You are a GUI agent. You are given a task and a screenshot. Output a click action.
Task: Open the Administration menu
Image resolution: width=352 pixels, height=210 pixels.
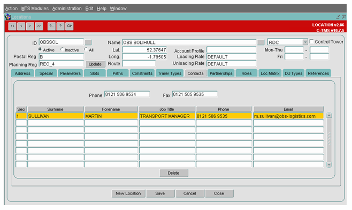click(67, 9)
